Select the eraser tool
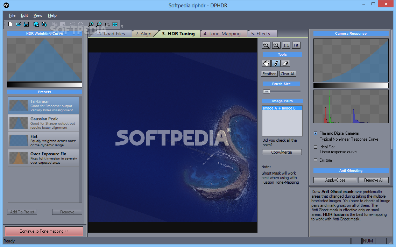This screenshot has height=247, width=396. point(285,63)
